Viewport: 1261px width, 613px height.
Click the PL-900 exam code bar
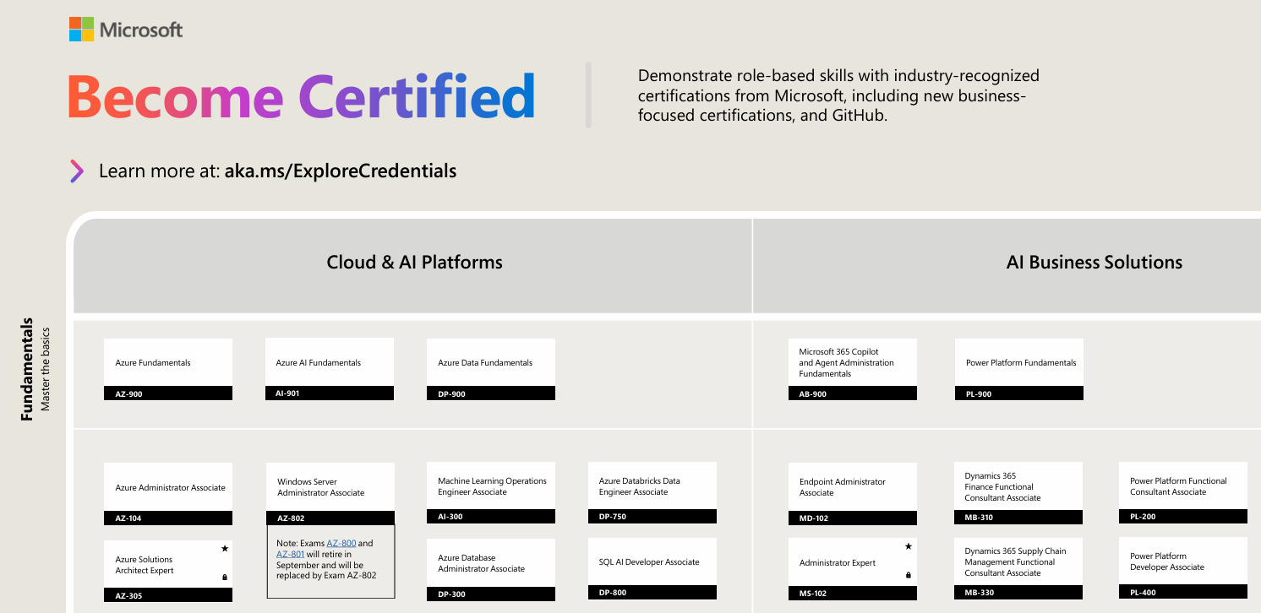click(x=1019, y=393)
